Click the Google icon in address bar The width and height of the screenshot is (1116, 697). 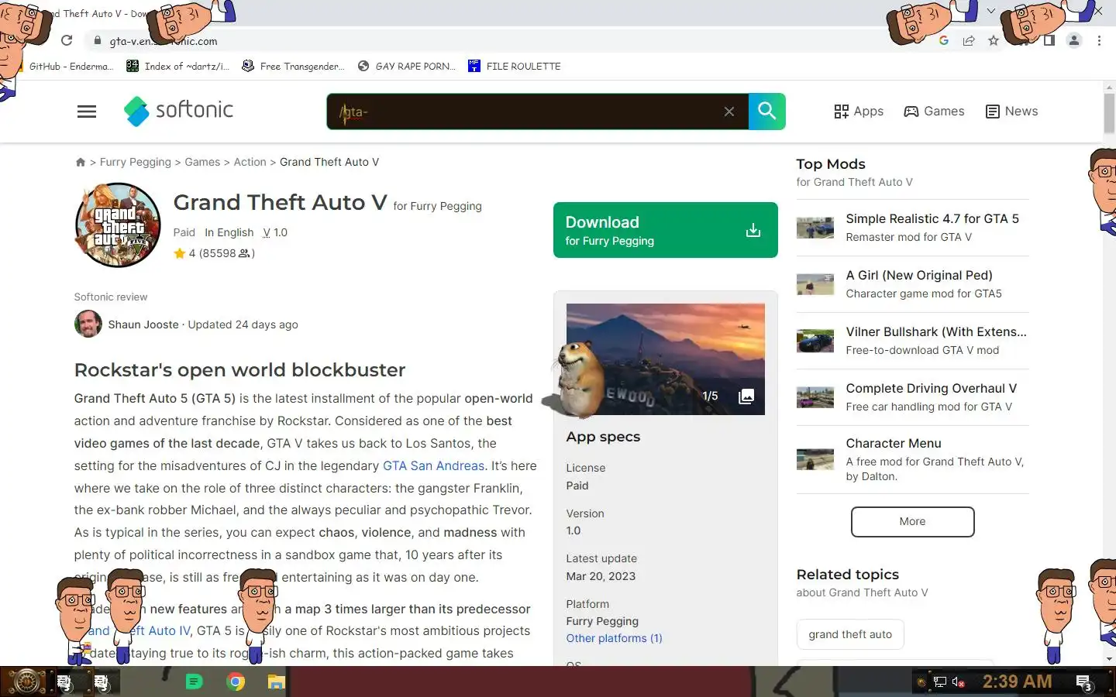(x=943, y=41)
